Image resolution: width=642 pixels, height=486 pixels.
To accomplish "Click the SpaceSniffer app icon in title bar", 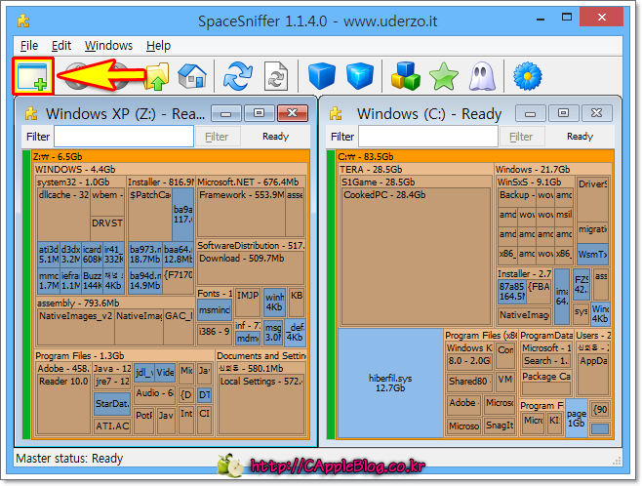I will coord(23,20).
